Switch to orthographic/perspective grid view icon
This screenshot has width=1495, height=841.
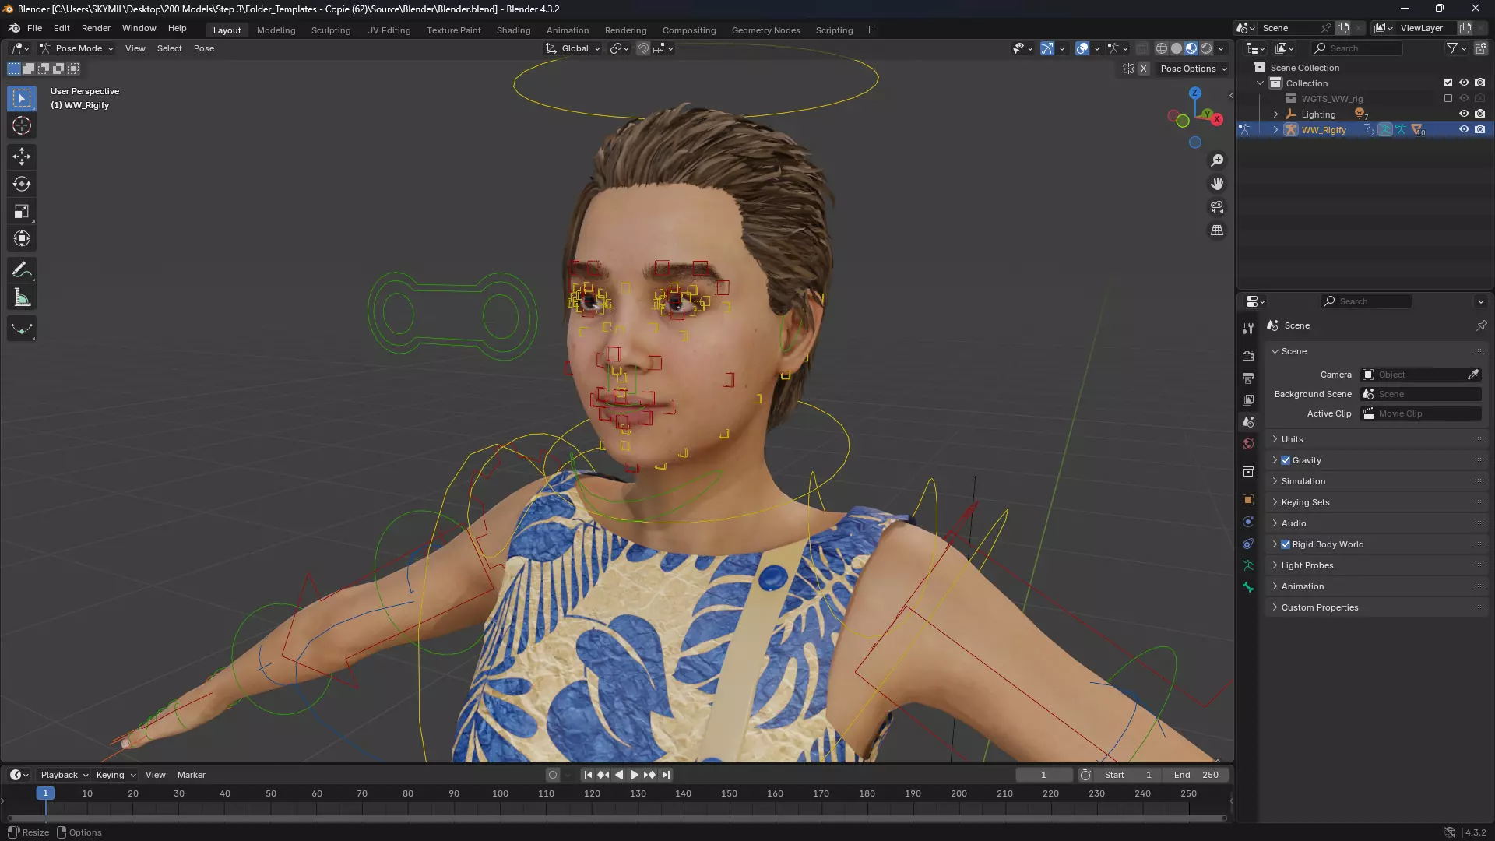(x=1216, y=231)
